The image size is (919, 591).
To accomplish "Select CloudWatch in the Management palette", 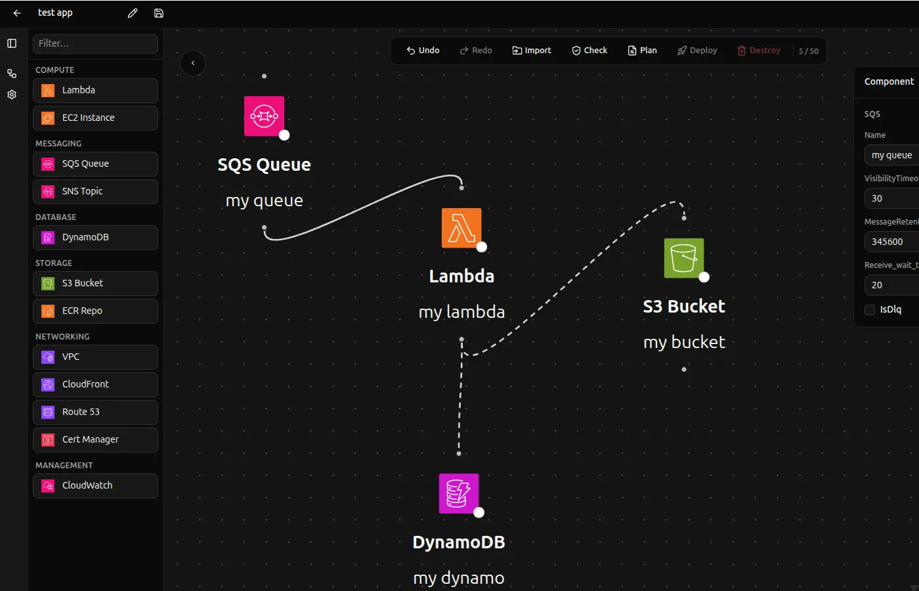I will point(95,486).
